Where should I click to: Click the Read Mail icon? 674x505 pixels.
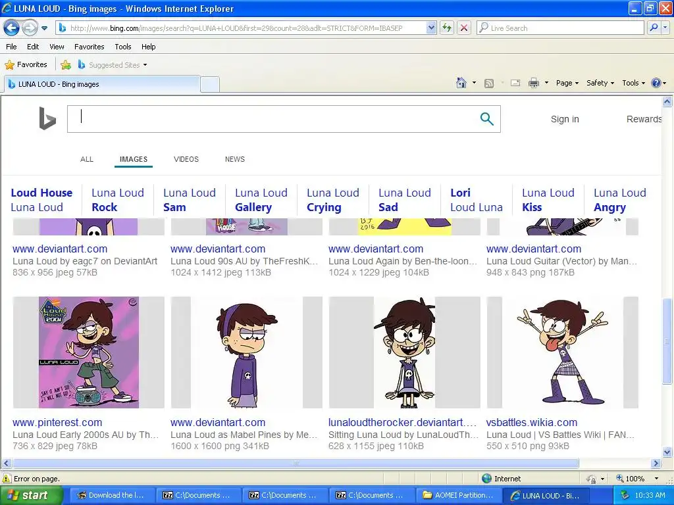[515, 83]
